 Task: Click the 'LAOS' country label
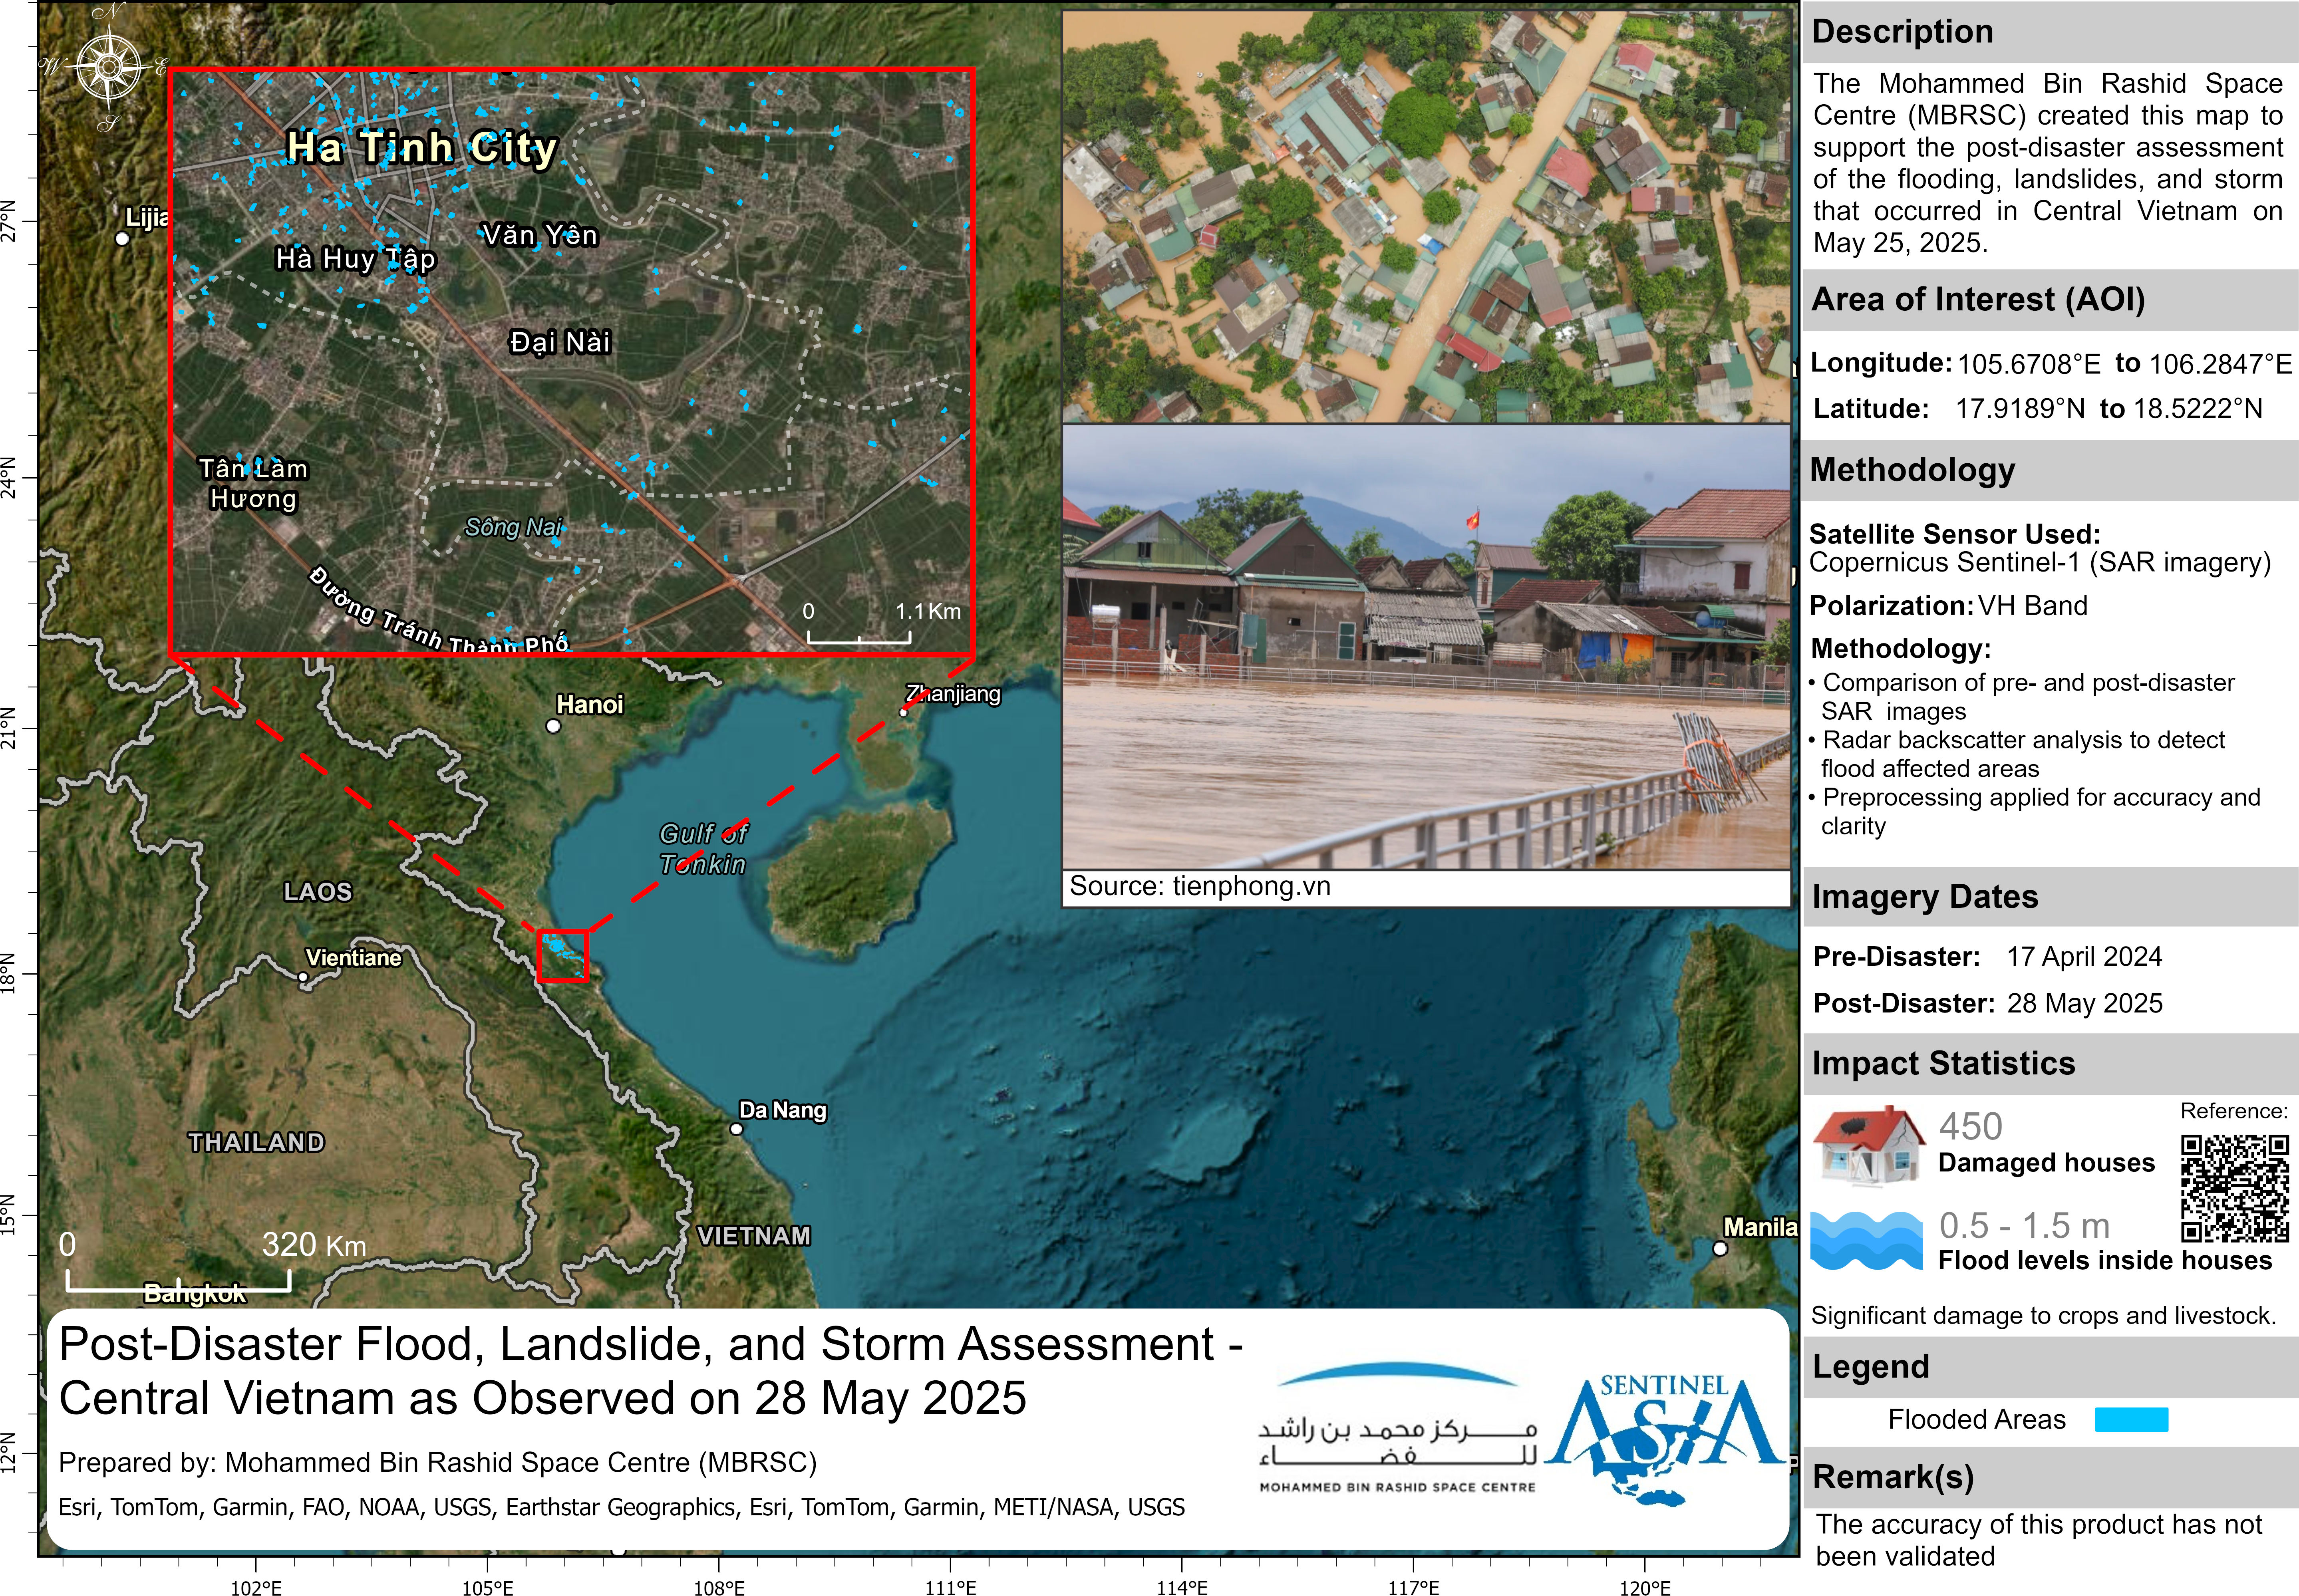click(318, 891)
